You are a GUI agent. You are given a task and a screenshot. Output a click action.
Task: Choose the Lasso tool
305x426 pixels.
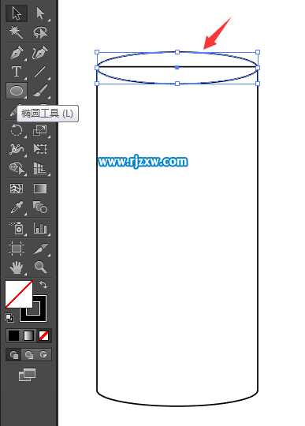pos(40,32)
